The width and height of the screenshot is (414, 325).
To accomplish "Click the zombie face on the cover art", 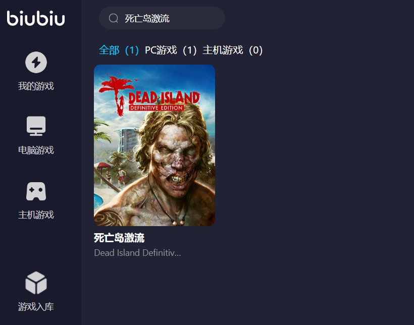I will tap(176, 155).
